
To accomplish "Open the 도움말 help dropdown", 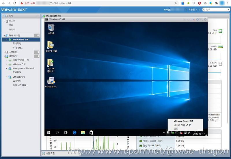I will pos(193,10).
